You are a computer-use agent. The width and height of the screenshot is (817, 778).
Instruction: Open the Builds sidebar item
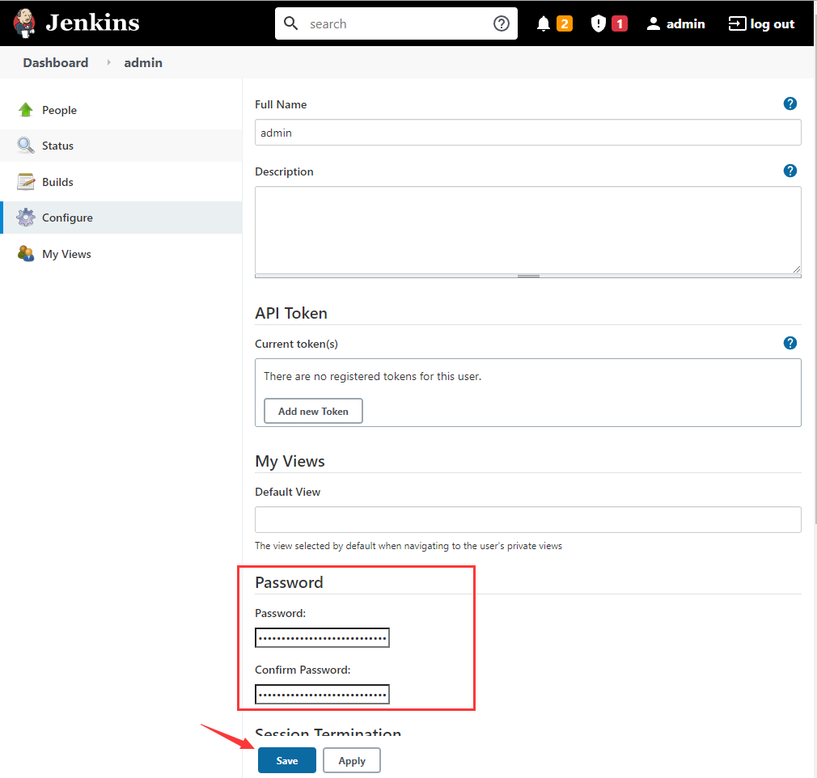pos(57,181)
